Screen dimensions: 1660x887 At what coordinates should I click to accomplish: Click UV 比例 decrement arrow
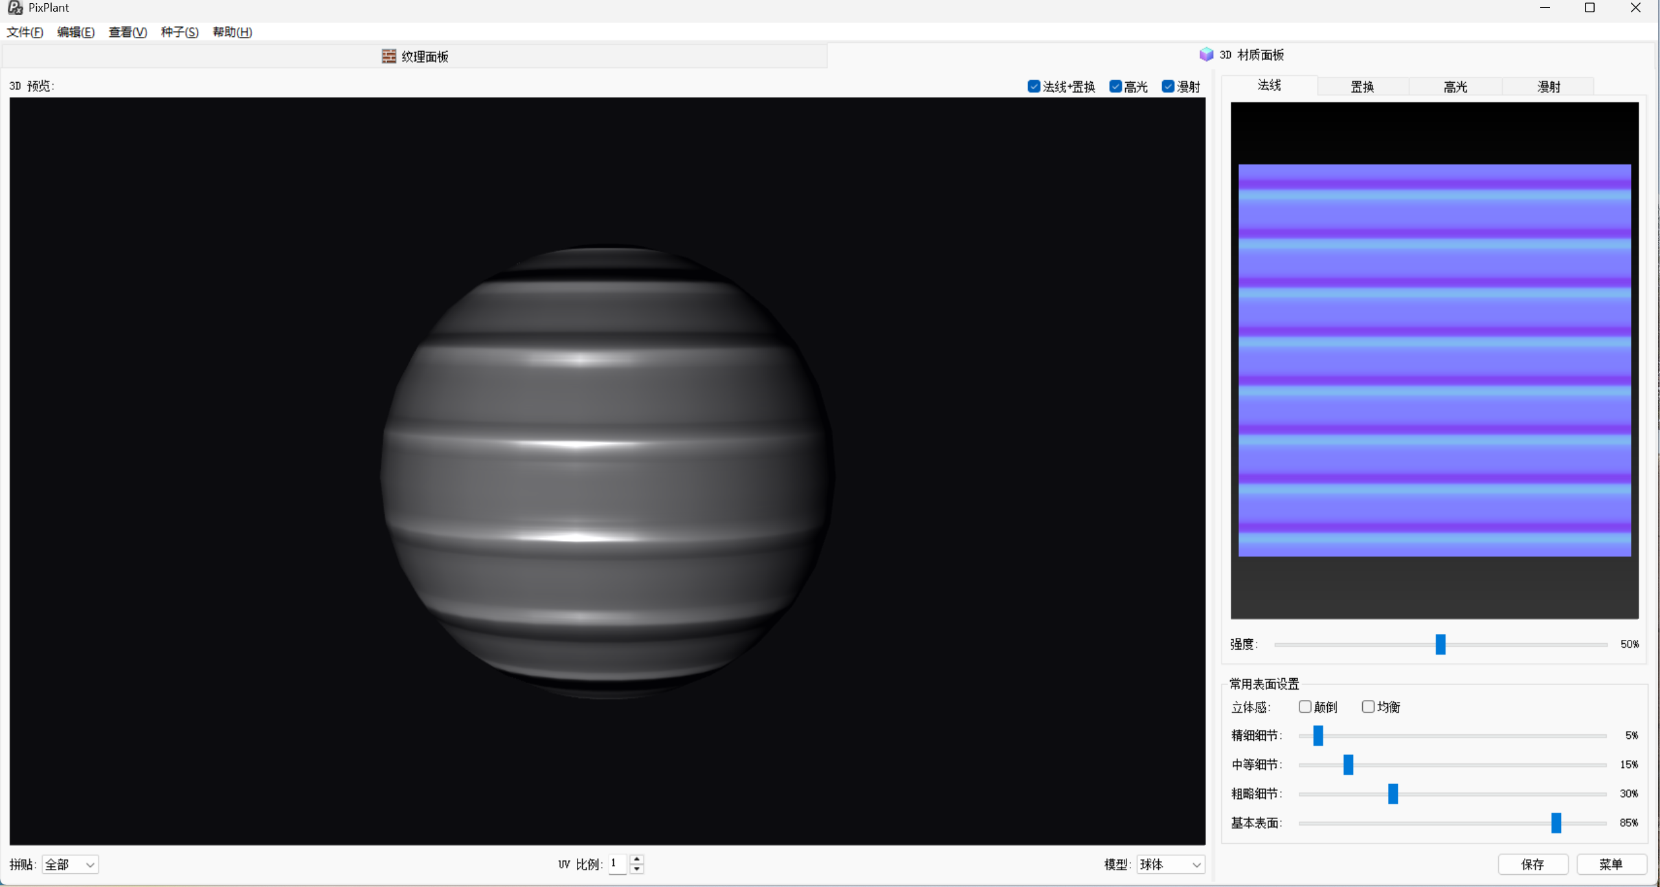pyautogui.click(x=637, y=869)
